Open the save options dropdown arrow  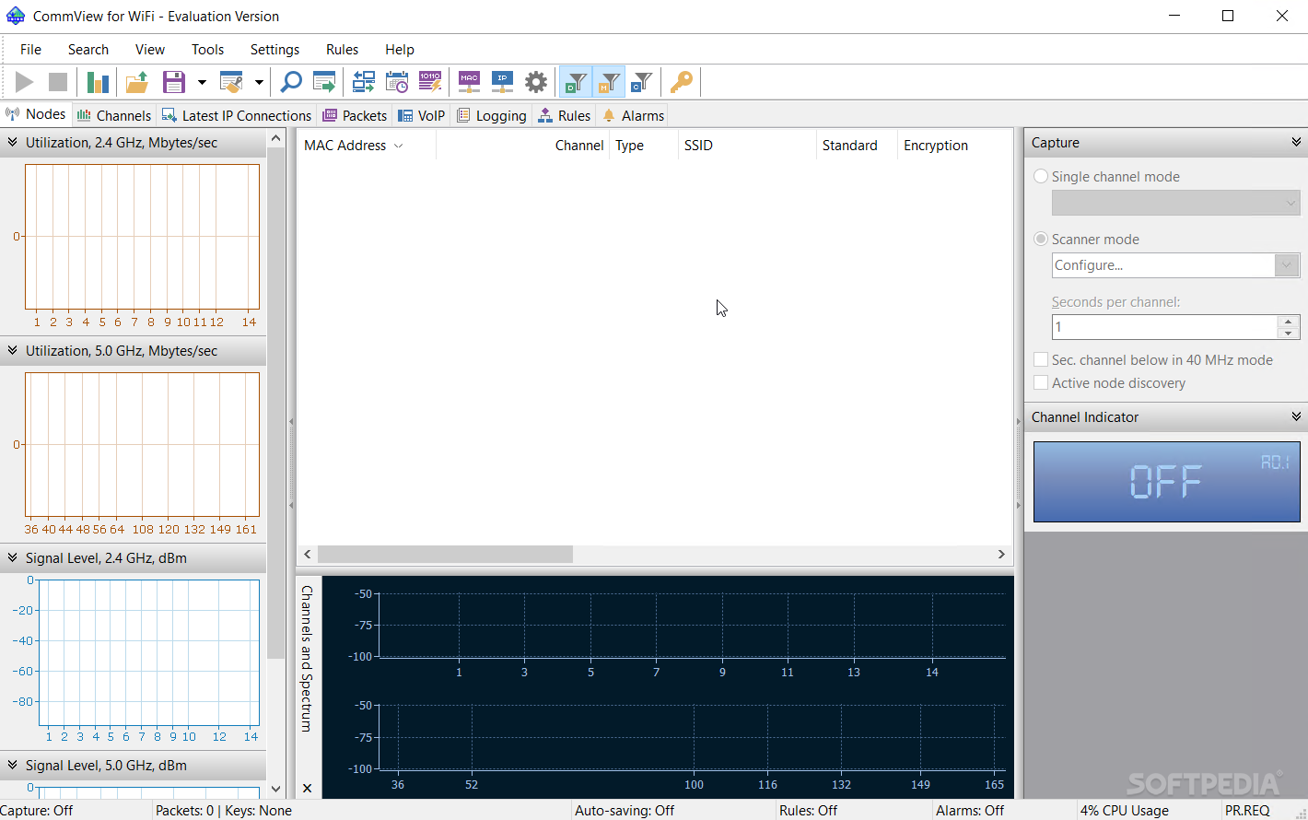coord(202,82)
